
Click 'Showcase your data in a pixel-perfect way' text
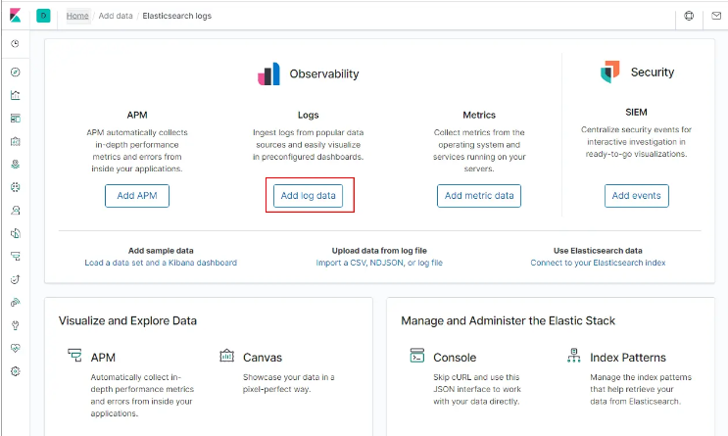click(289, 383)
